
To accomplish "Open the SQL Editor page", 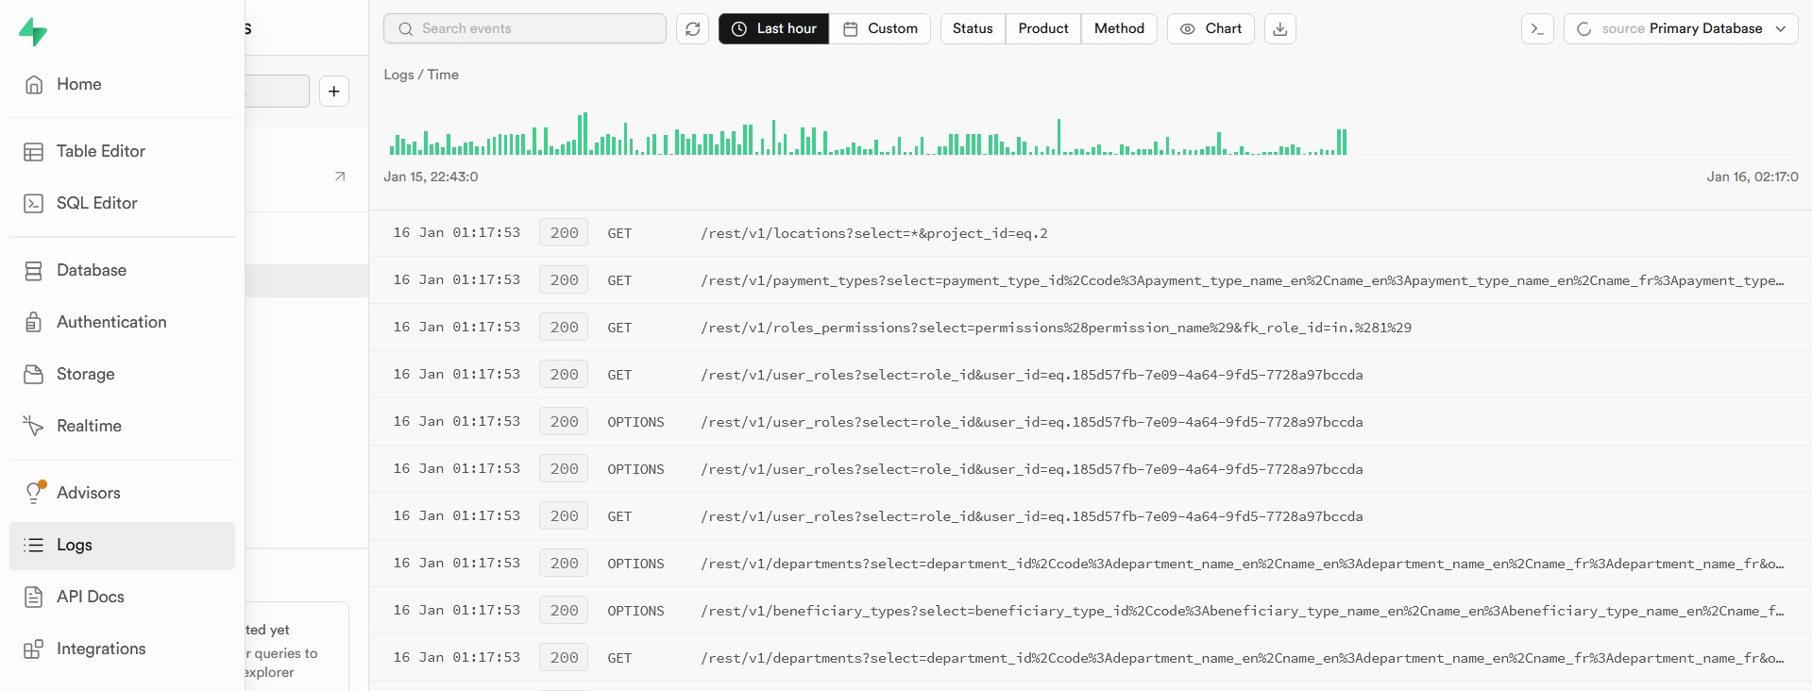I will [122, 203].
